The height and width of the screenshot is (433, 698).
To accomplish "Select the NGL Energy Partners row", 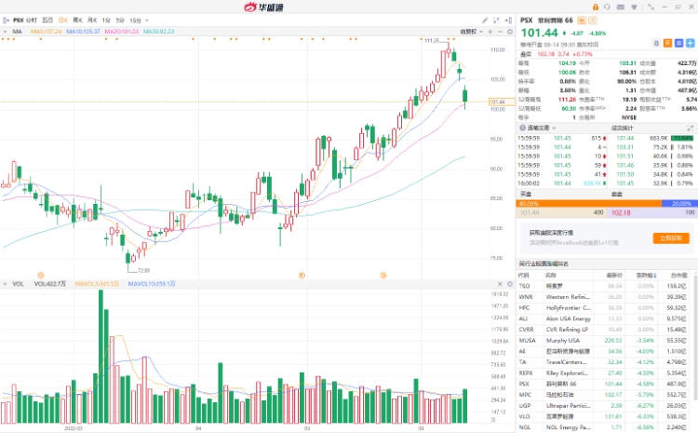I will point(605,427).
